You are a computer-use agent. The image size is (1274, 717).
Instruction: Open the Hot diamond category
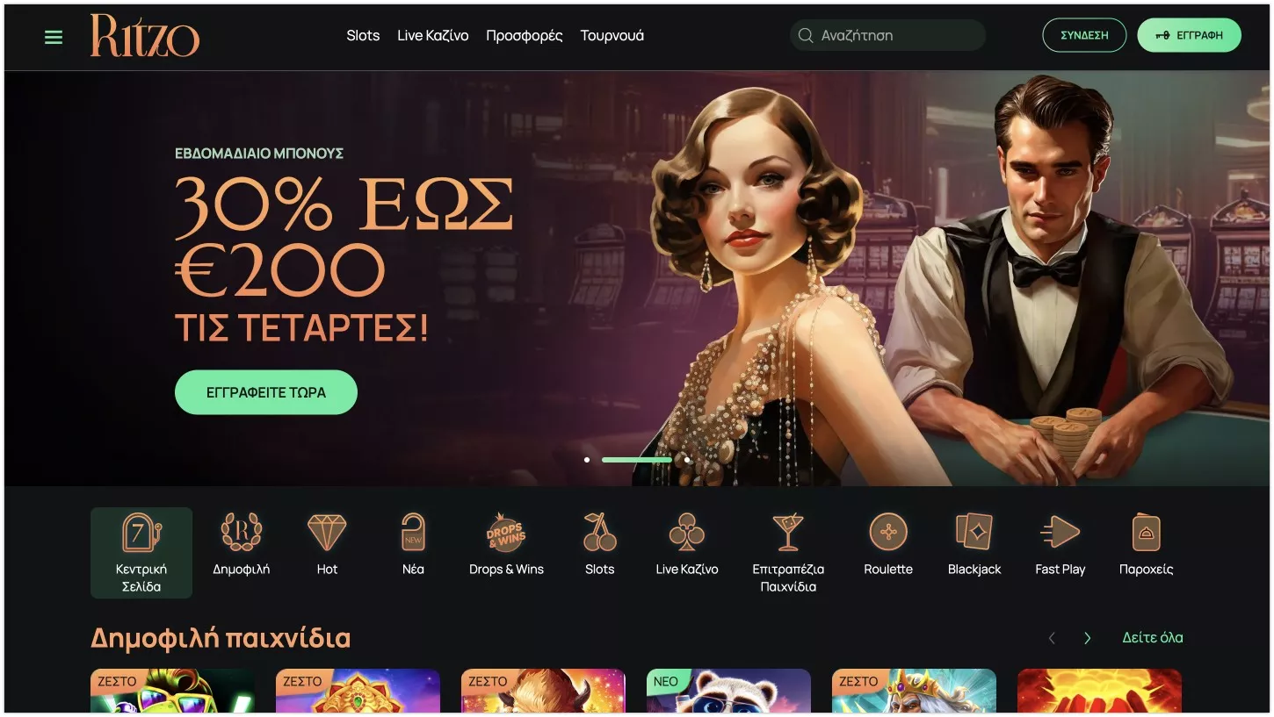(327, 532)
